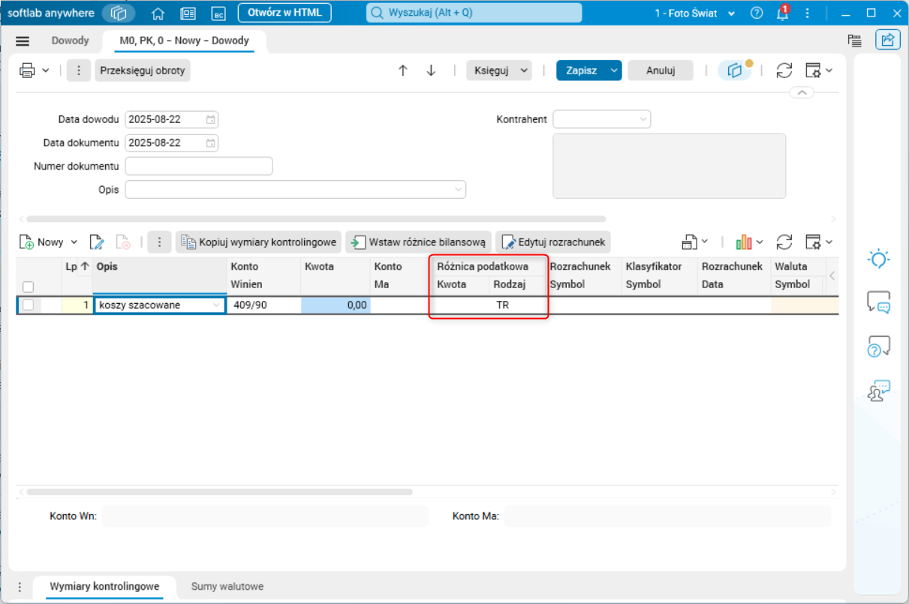Open calendar for Data dowodu
This screenshot has height=604, width=909.
click(x=211, y=119)
